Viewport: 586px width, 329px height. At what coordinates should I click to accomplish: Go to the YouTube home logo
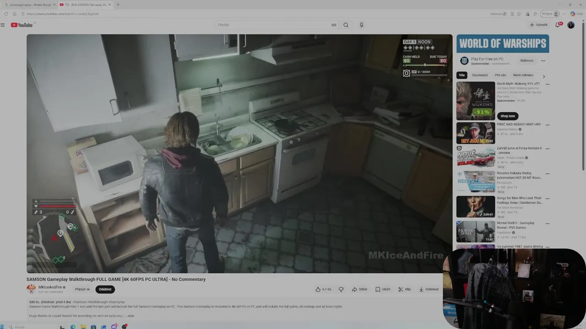22,25
